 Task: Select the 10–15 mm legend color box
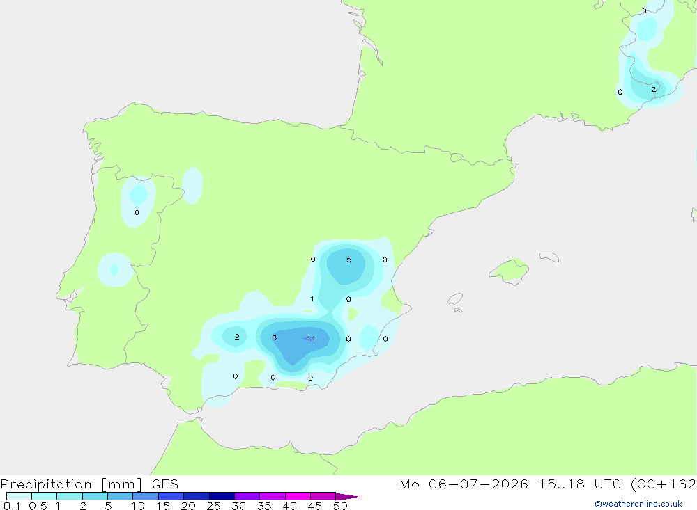(146, 496)
